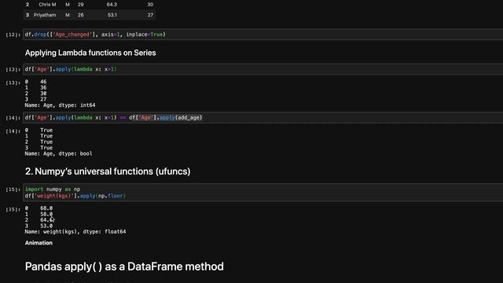Click 'np.floor' in cell 15 code
The image size is (503, 283).
coord(111,196)
